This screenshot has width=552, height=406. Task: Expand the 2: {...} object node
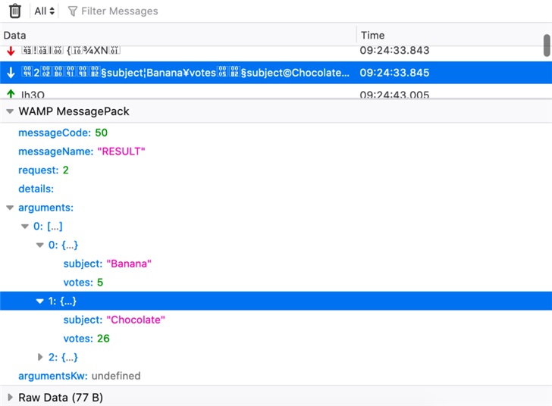pyautogui.click(x=40, y=358)
